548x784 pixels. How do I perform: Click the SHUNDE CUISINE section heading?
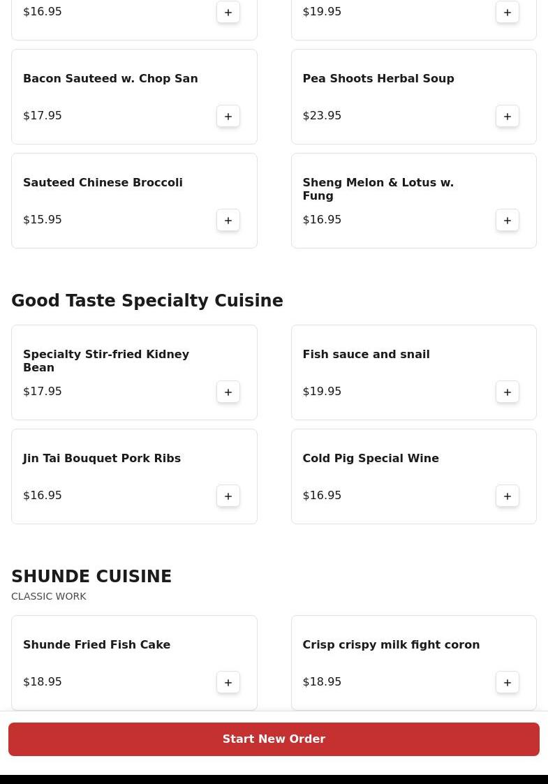click(x=91, y=576)
